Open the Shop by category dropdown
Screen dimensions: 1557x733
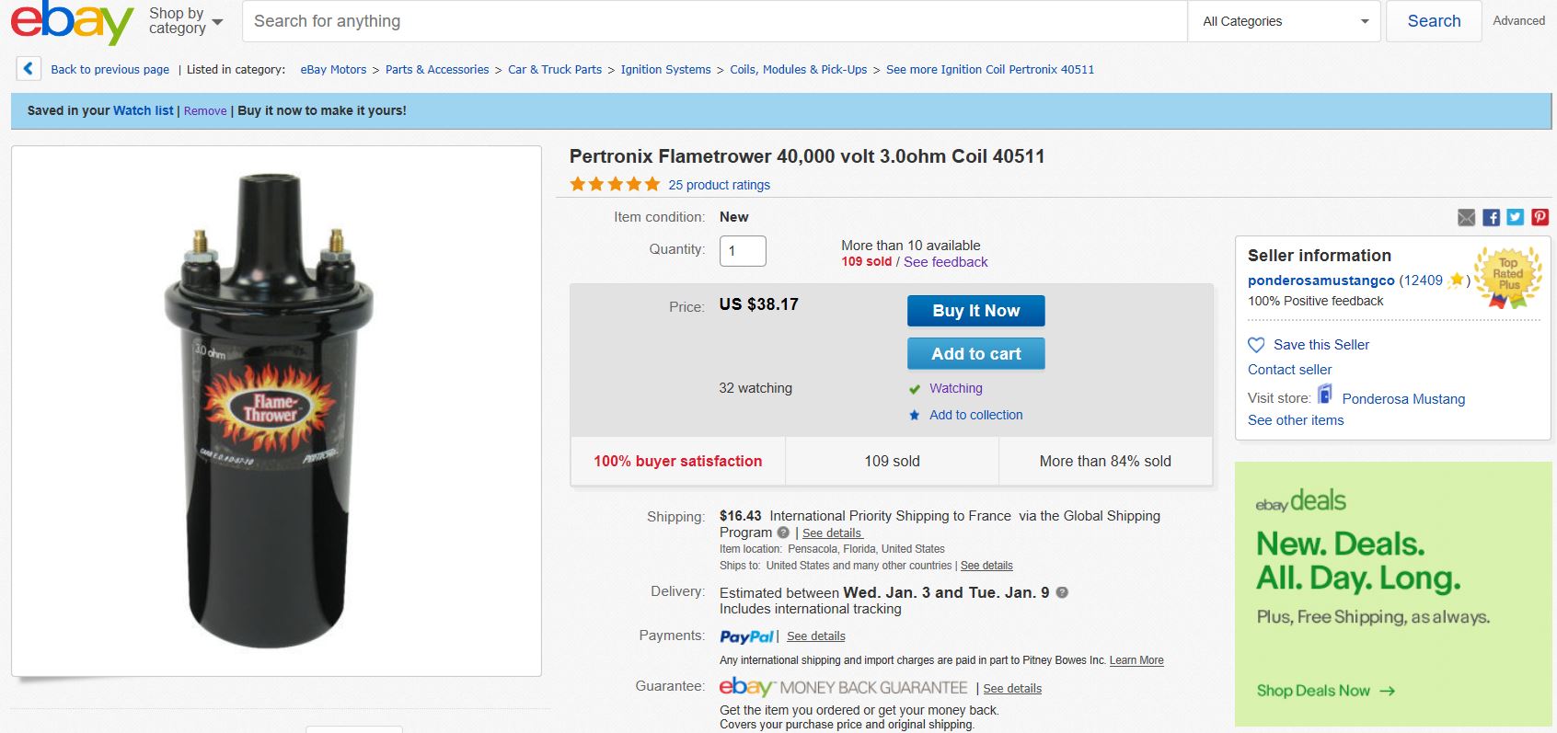tap(186, 21)
